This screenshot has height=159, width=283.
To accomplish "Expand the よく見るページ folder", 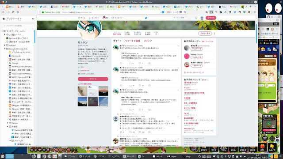I will 5,34.
